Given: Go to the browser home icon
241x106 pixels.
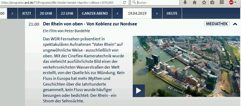Looking at the screenshot, I should (195, 2).
